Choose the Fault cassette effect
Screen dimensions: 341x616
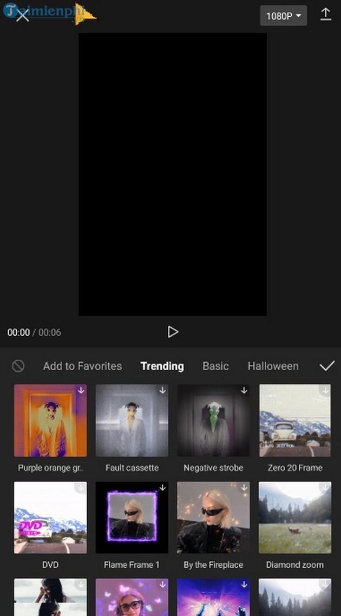[132, 421]
